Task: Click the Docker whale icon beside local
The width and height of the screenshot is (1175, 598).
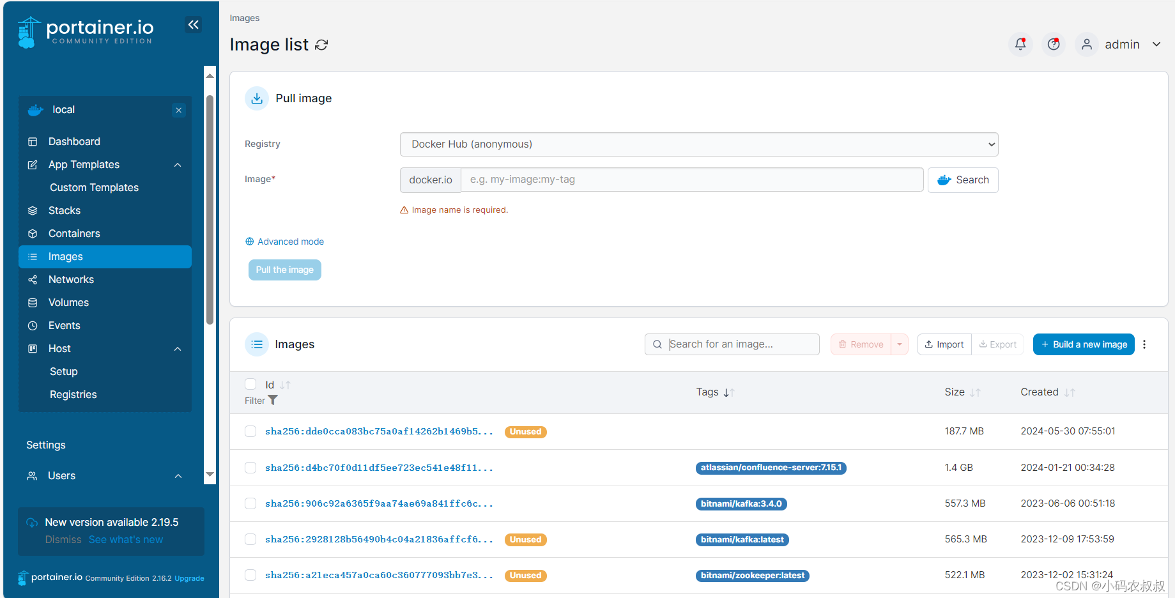Action: [x=36, y=110]
